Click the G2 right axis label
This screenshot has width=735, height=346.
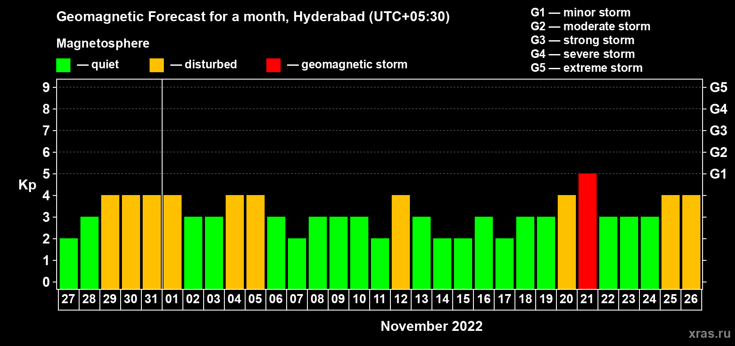click(x=718, y=152)
